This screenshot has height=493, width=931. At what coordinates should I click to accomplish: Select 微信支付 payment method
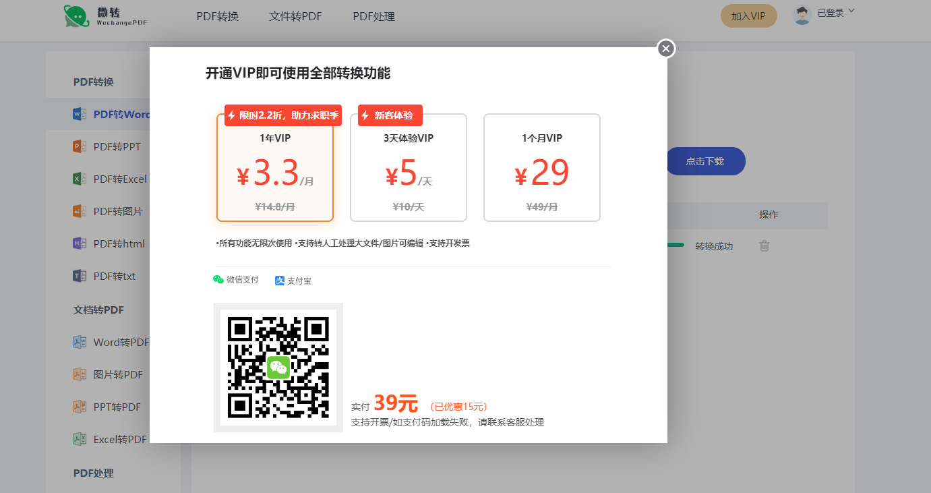pyautogui.click(x=235, y=279)
